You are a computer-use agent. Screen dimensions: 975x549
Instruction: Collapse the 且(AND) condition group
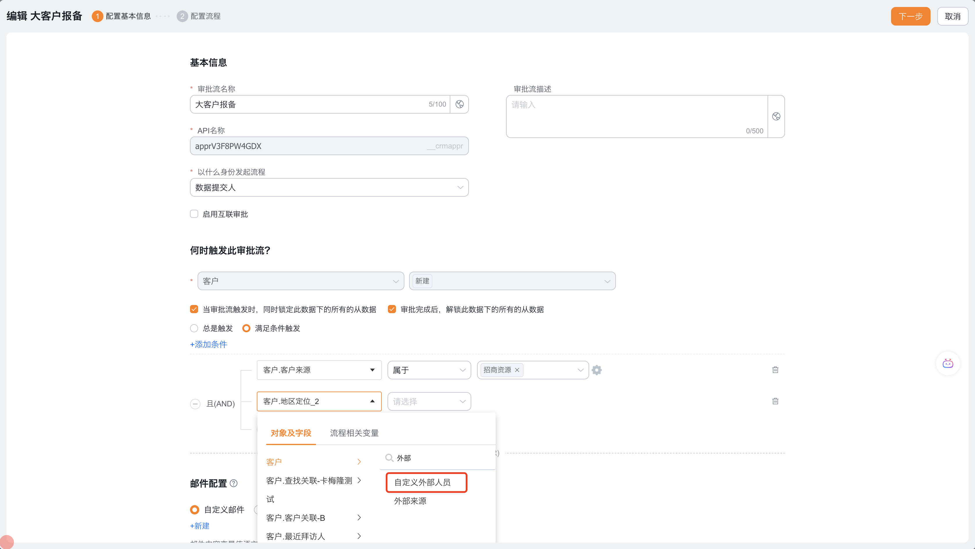195,404
